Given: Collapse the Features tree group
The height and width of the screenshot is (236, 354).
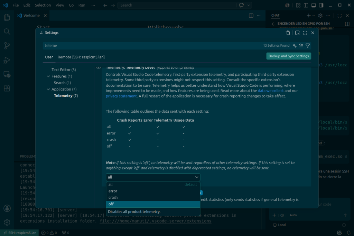Looking at the screenshot, I should (x=48, y=76).
